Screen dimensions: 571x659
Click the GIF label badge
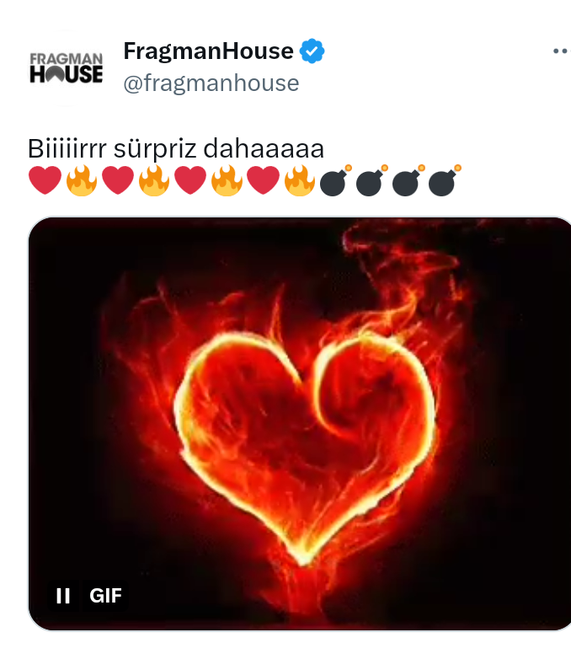click(105, 596)
